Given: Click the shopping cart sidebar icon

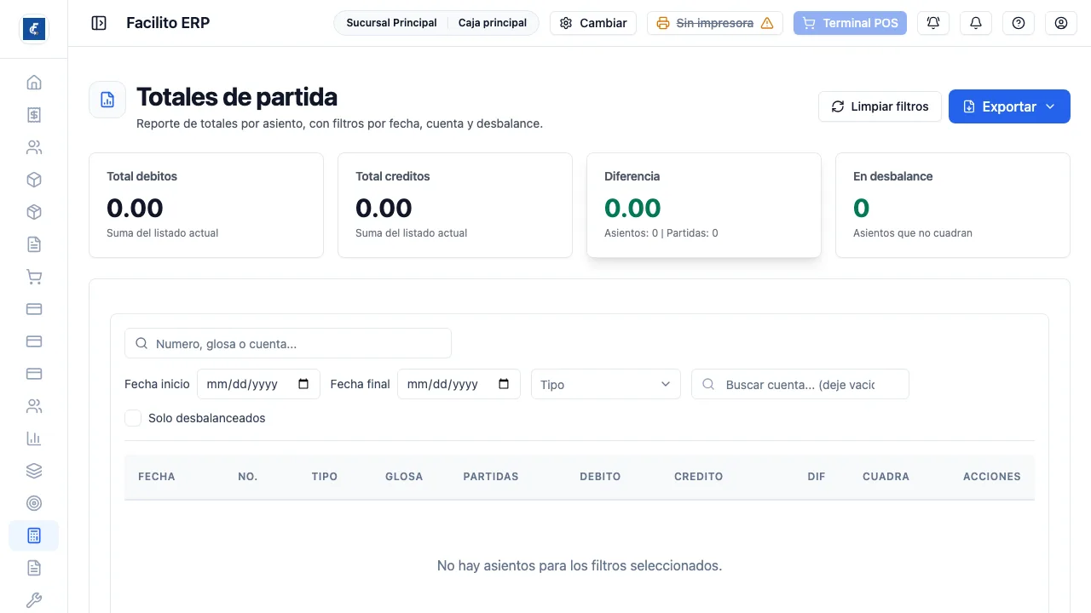Looking at the screenshot, I should (34, 277).
